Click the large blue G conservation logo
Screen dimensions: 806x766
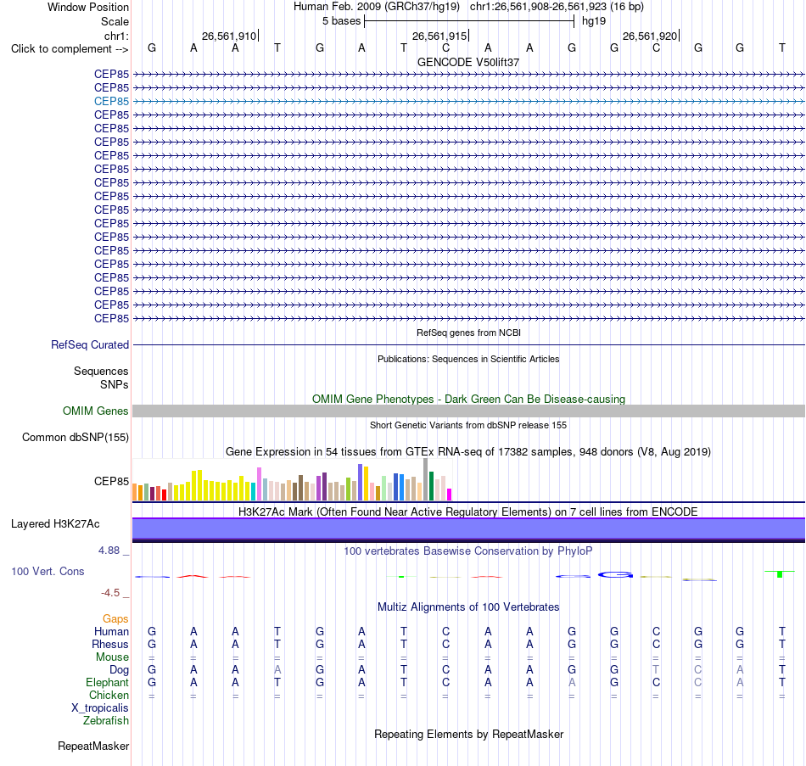coord(615,574)
